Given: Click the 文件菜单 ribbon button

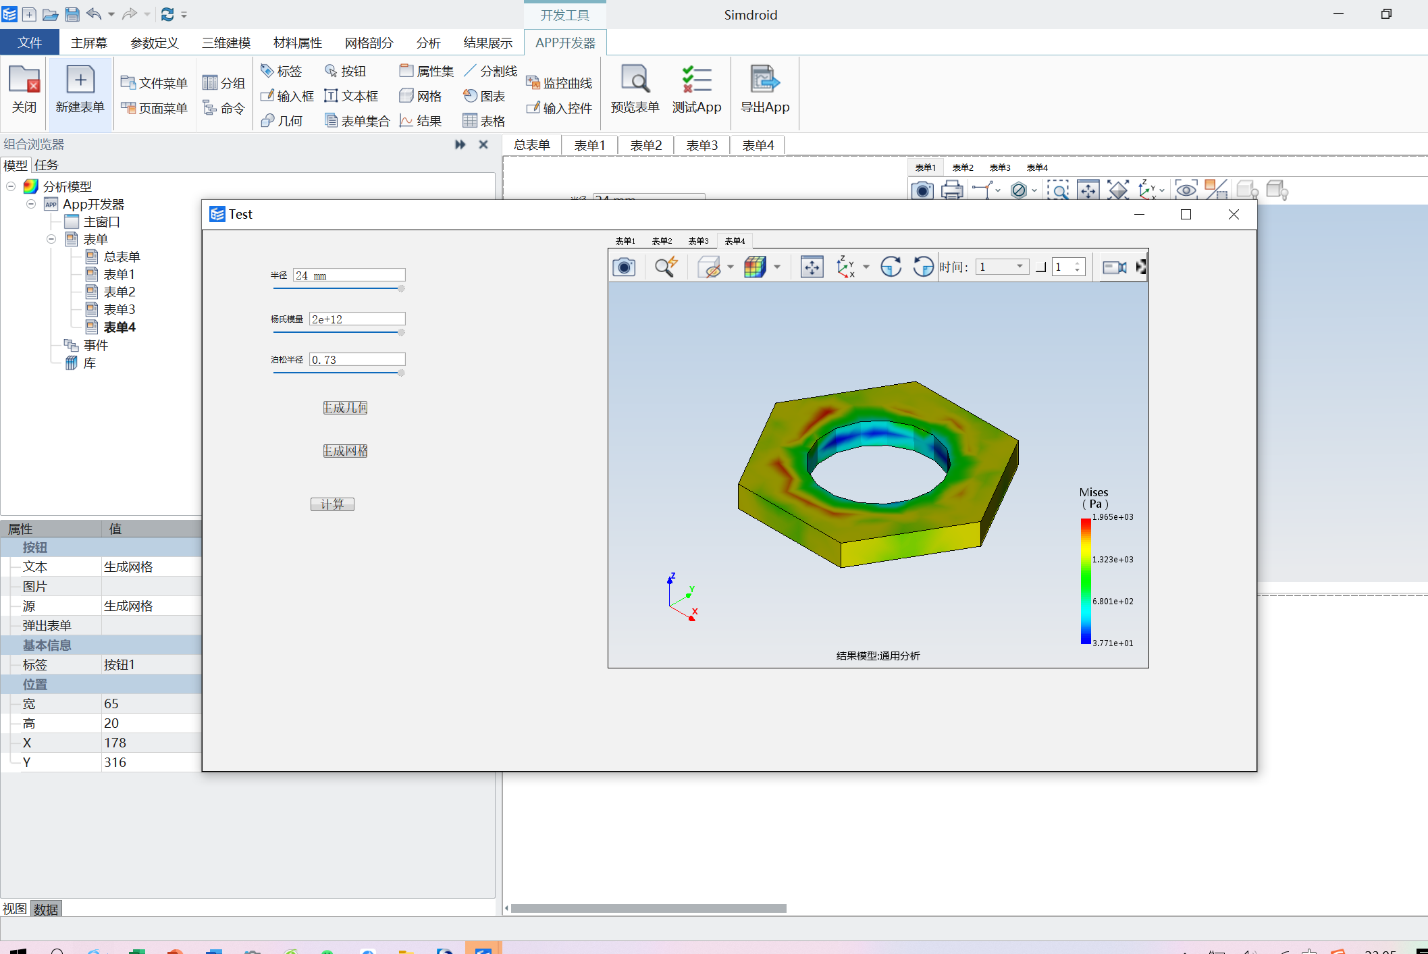Looking at the screenshot, I should [154, 83].
